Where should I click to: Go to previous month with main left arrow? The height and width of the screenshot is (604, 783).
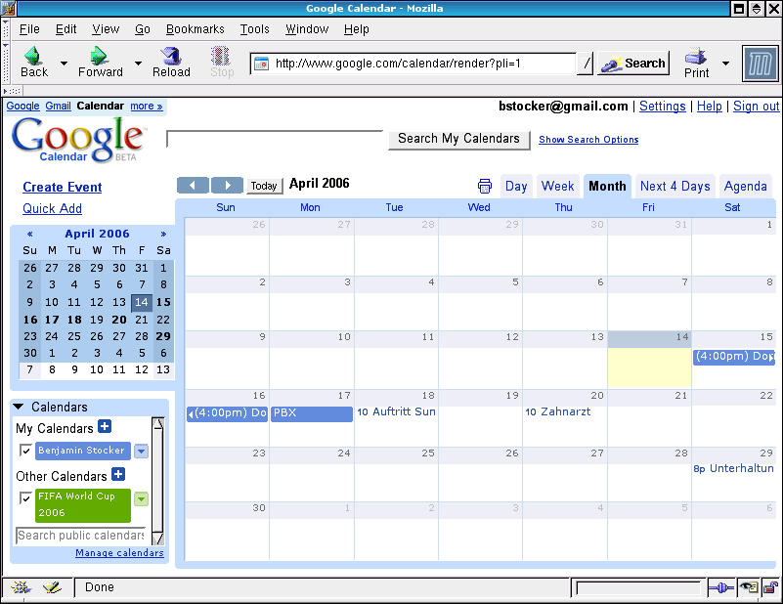coord(193,185)
